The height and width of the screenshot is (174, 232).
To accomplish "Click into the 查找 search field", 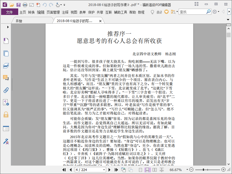I will click(x=192, y=12).
